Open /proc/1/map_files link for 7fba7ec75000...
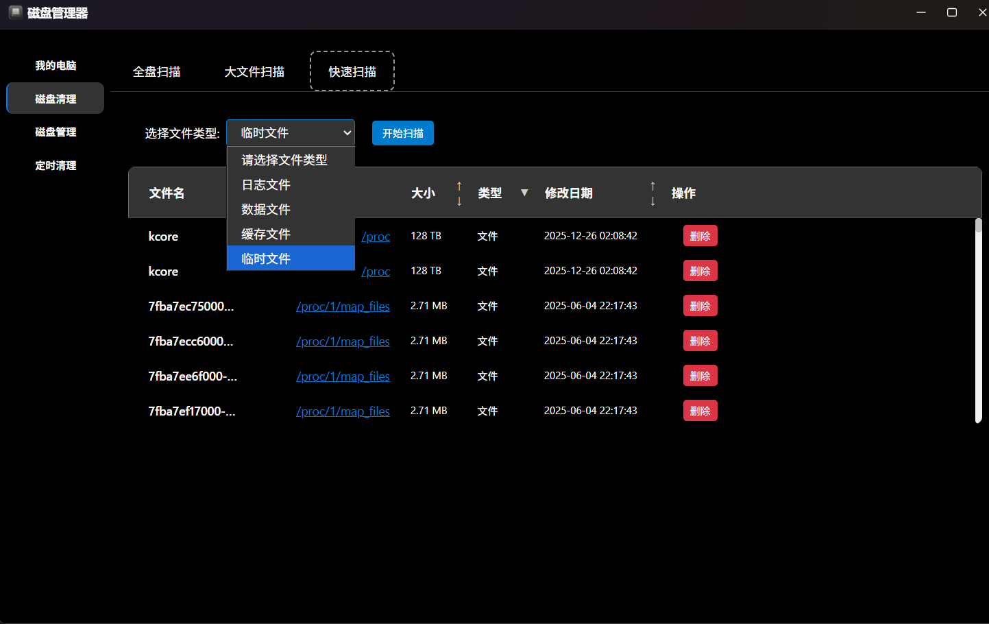 [343, 307]
